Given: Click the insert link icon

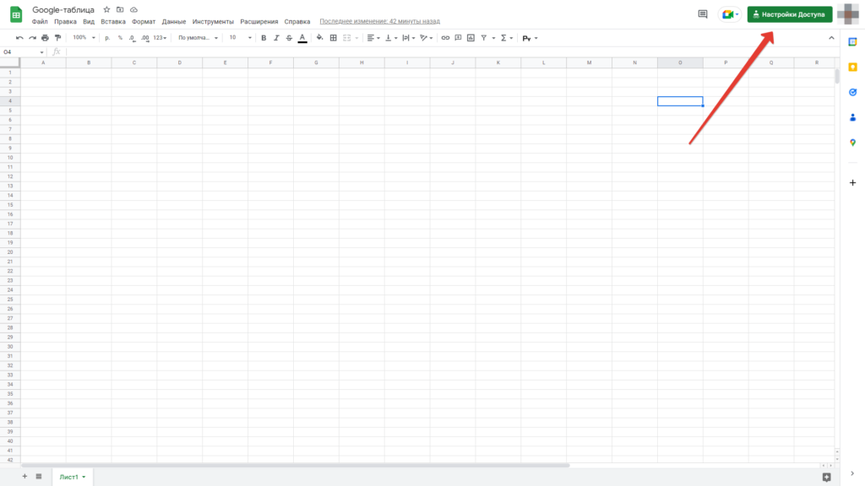Looking at the screenshot, I should click(x=445, y=38).
